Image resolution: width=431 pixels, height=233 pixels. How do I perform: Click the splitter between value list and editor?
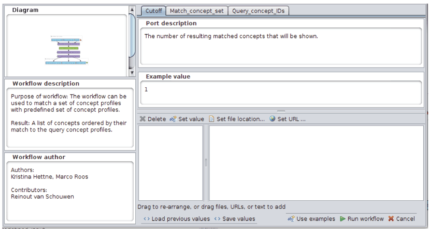pyautogui.click(x=206, y=162)
